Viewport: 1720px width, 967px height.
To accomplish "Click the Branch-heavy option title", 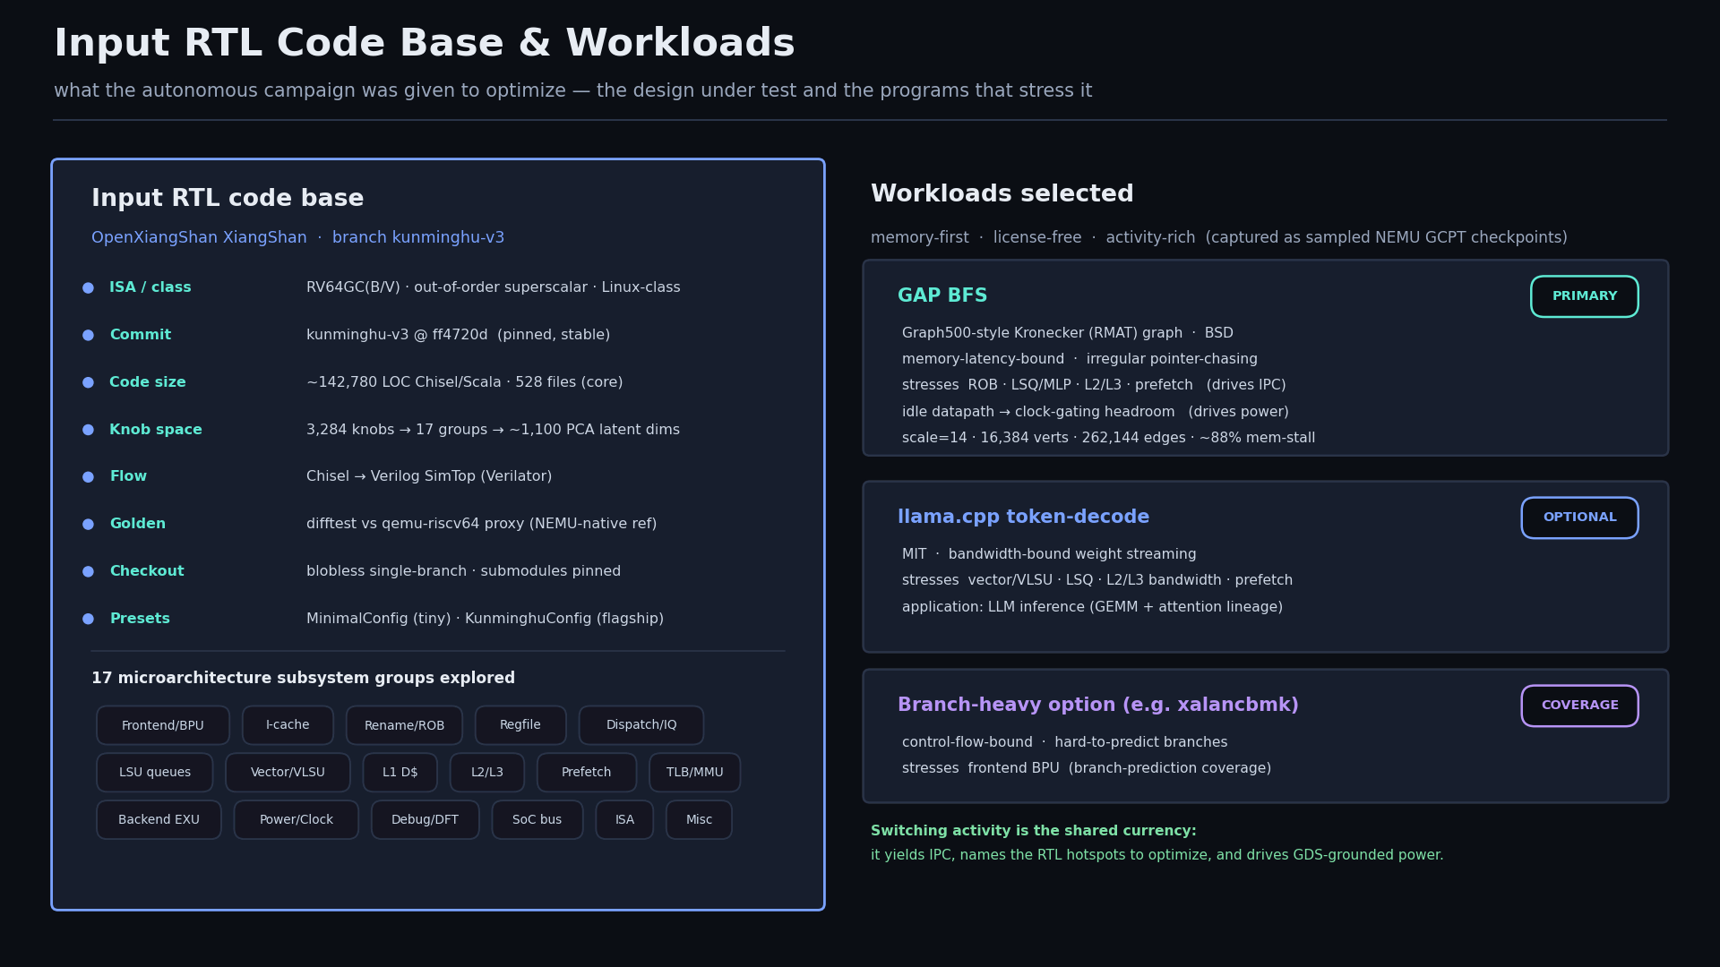I will (x=1098, y=706).
